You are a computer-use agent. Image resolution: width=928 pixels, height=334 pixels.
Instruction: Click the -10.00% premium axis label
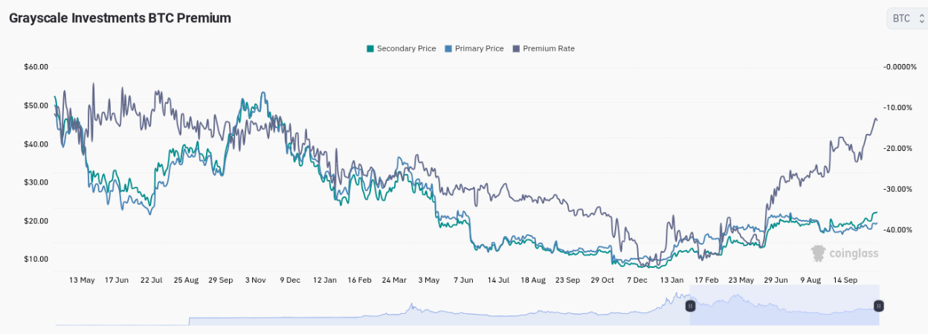tap(898, 108)
